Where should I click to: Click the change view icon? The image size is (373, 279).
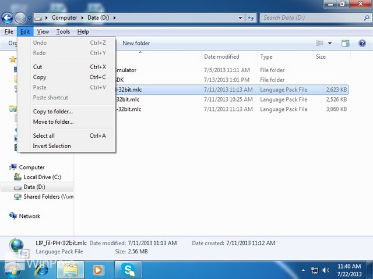point(319,43)
